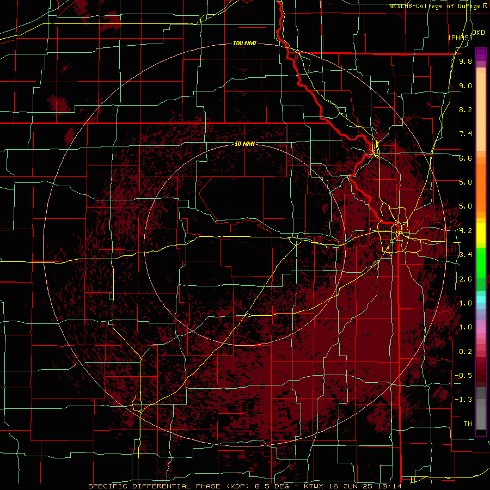The image size is (490, 490).
Task: Click the 1.8 value on the color scale
Action: pyautogui.click(x=465, y=303)
